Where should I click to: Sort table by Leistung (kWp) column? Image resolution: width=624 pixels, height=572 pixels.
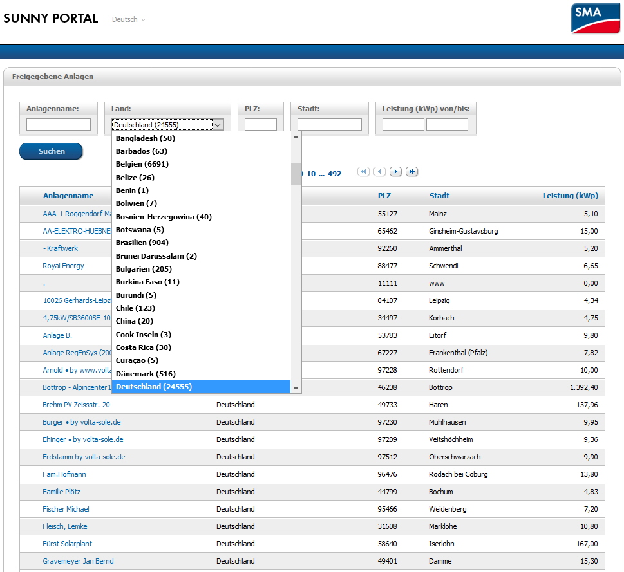(570, 196)
